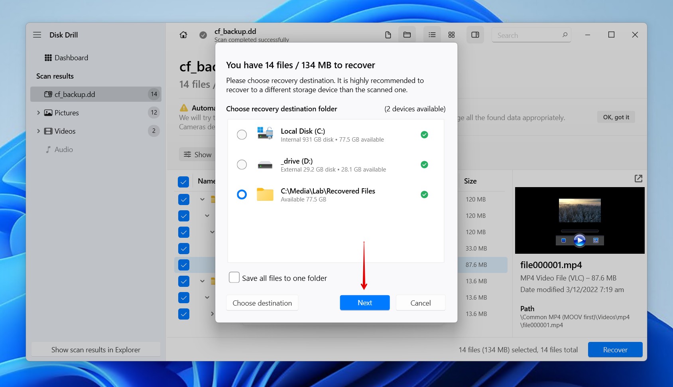Image resolution: width=673 pixels, height=387 pixels.
Task: Click Choose destination button
Action: point(262,303)
